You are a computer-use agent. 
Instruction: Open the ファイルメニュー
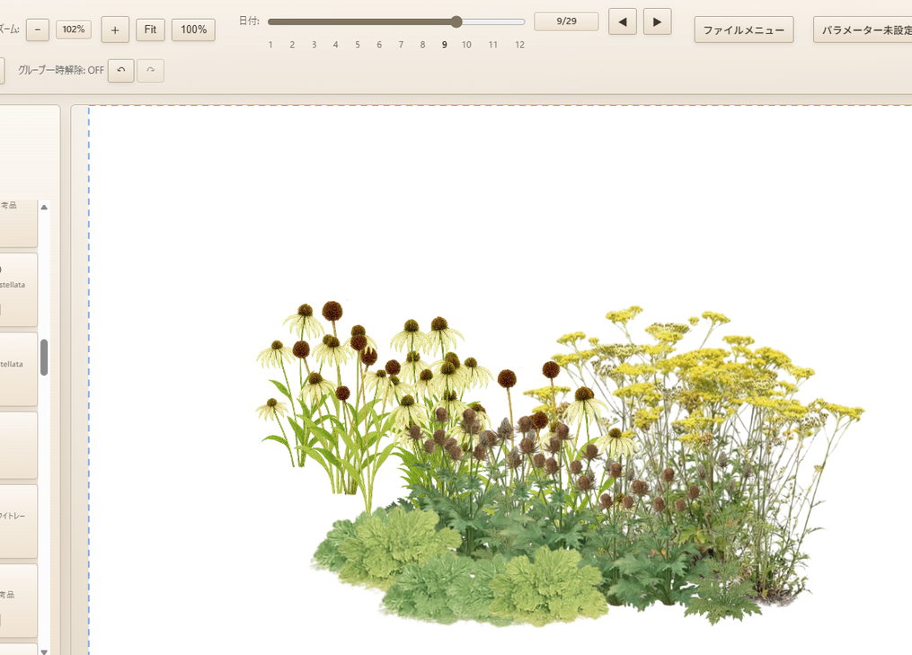pos(744,29)
